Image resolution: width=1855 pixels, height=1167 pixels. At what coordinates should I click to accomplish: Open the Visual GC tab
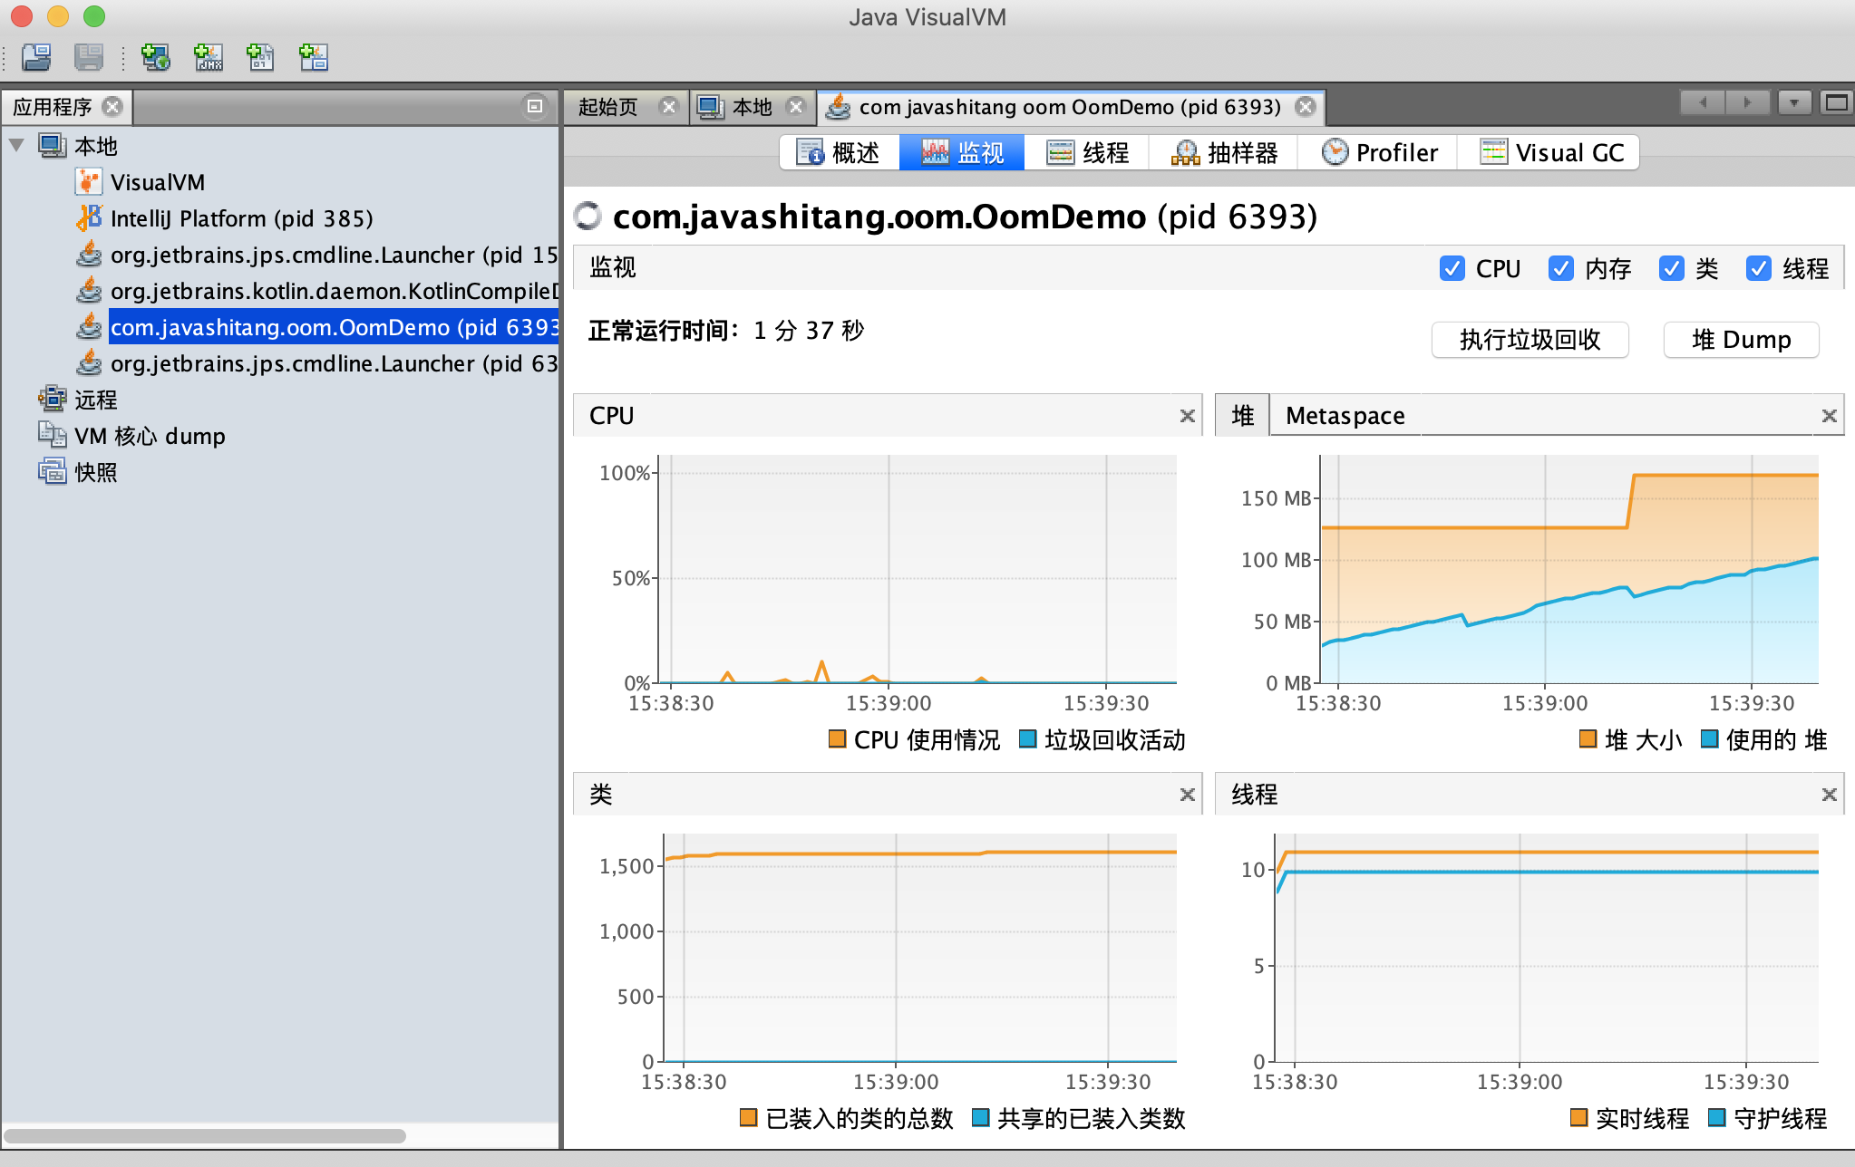[x=1549, y=152]
